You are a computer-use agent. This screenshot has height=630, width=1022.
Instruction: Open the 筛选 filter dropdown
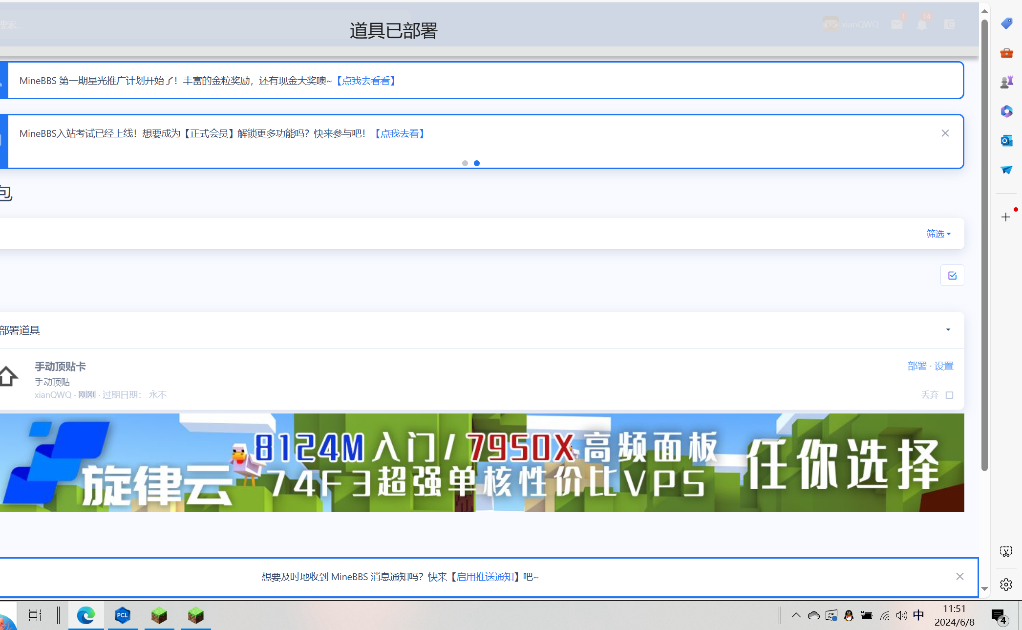(x=938, y=234)
